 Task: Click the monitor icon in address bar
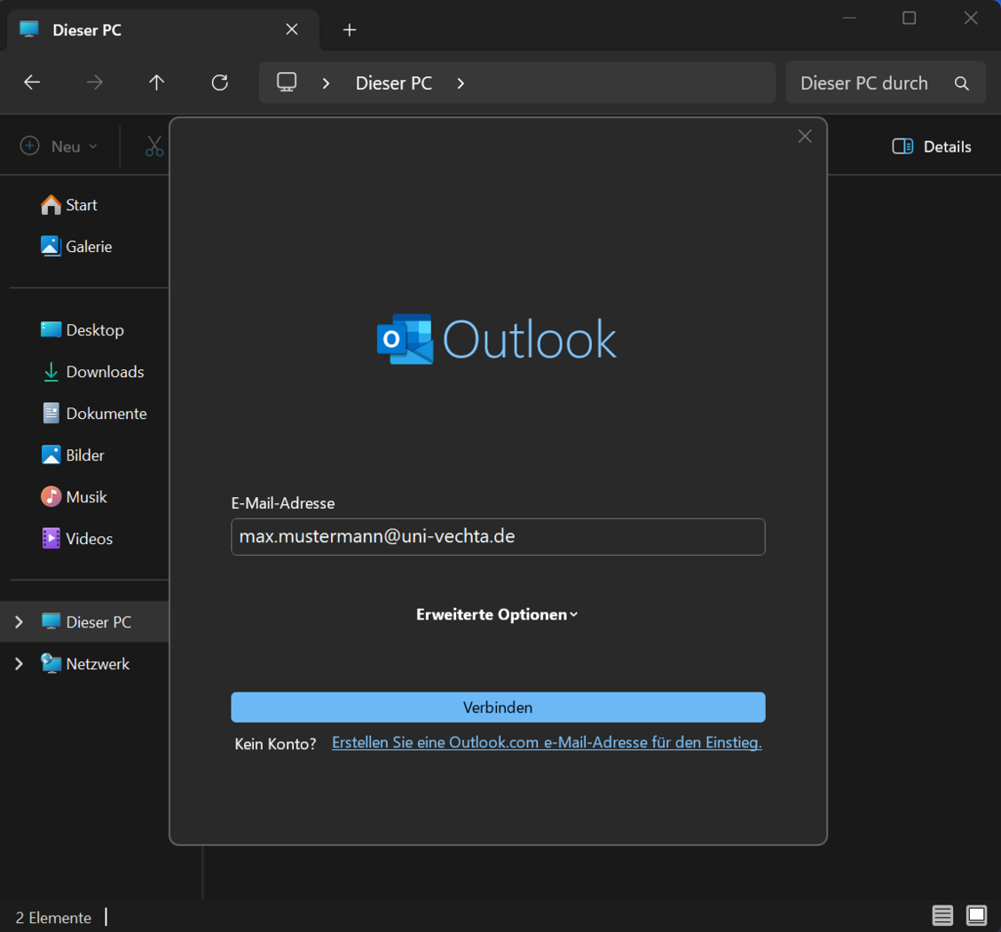coord(287,83)
